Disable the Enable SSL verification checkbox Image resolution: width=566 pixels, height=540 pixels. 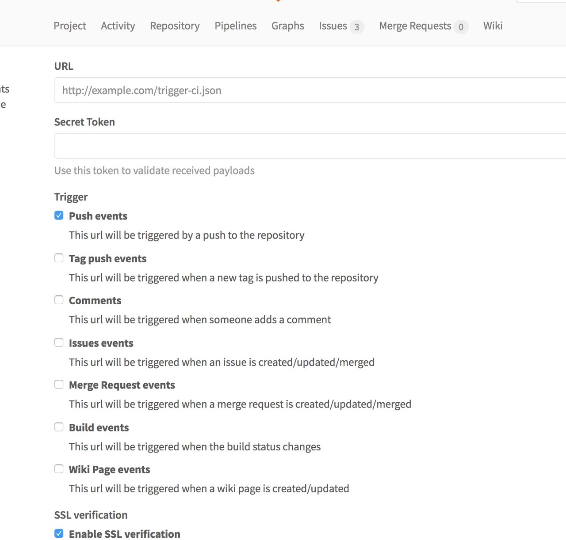[x=59, y=533]
